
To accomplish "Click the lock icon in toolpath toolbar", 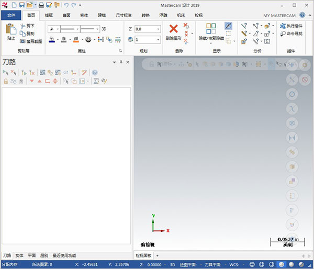I will click(x=6, y=81).
